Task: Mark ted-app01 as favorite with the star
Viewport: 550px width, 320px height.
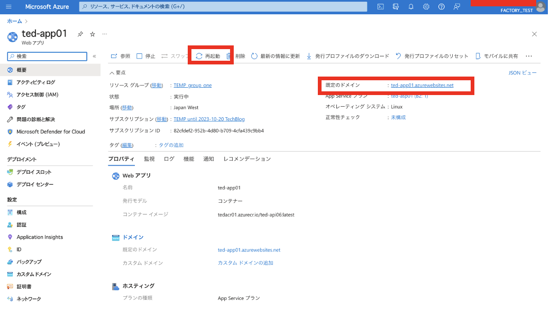Action: click(93, 34)
